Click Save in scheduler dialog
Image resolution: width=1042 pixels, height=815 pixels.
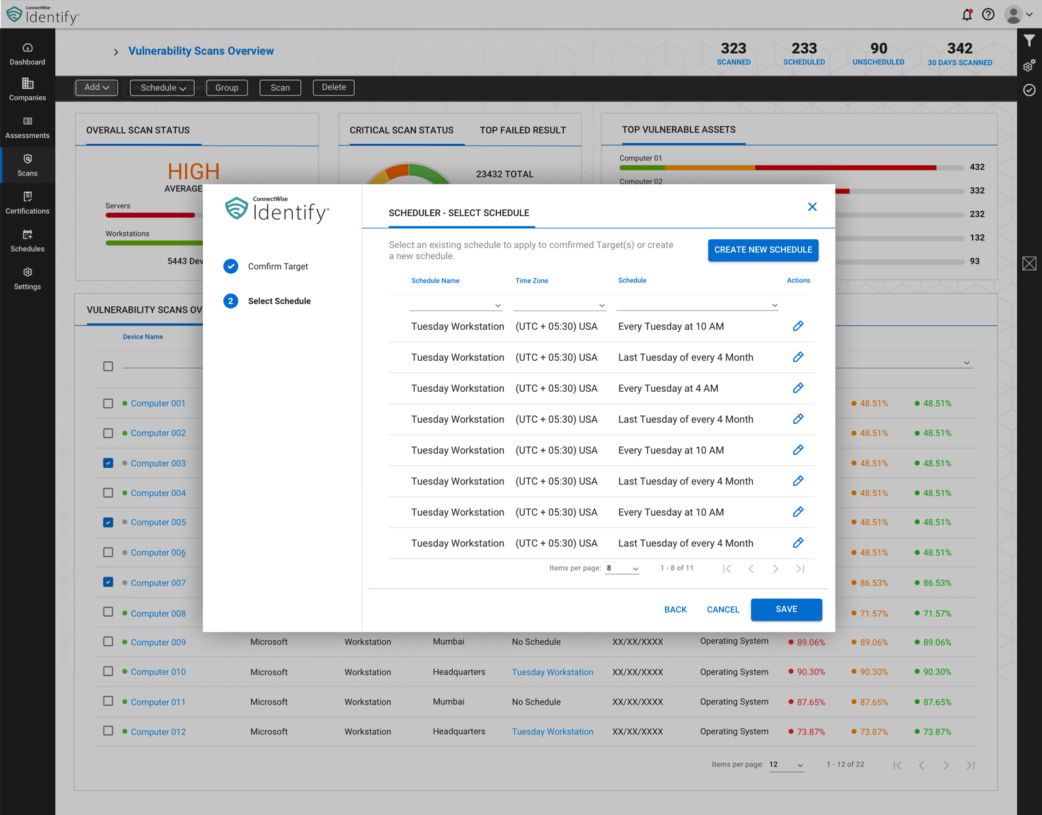click(786, 609)
